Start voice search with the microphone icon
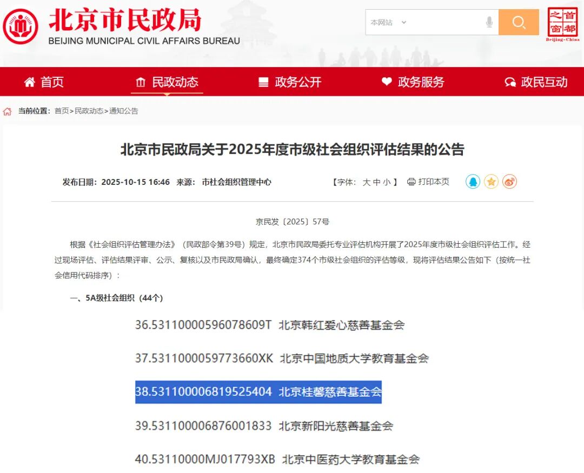This screenshot has height=473, width=584. [489, 22]
